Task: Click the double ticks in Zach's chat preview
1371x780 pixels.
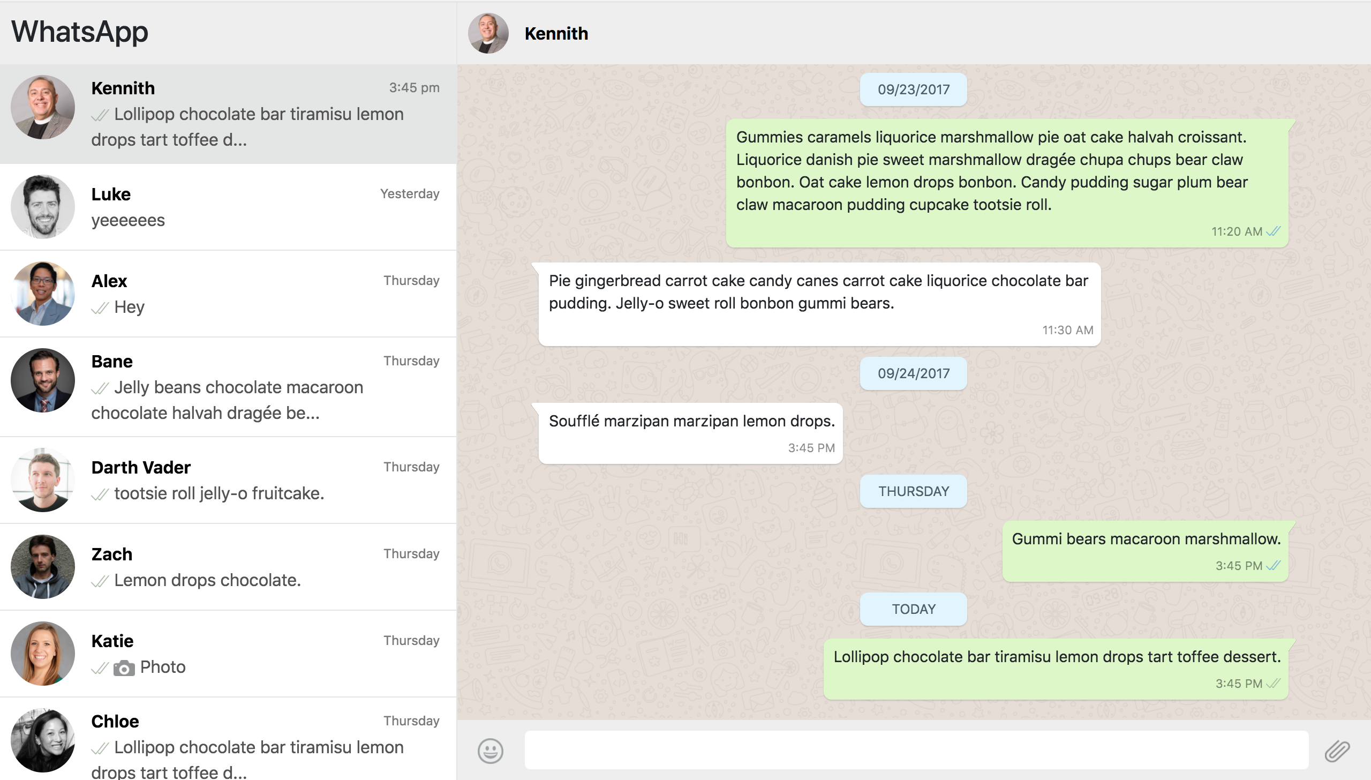Action: click(100, 581)
